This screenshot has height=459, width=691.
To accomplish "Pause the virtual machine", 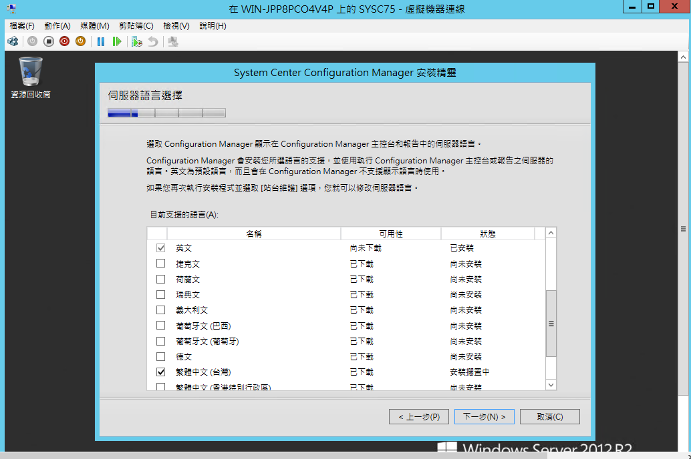I will 101,41.
